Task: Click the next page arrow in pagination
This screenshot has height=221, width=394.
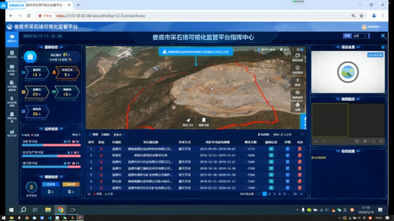Action: tap(301, 194)
